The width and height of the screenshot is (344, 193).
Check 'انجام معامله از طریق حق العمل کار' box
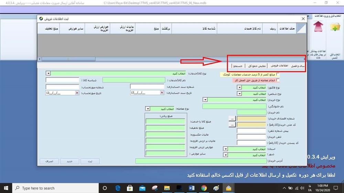coord(278,80)
